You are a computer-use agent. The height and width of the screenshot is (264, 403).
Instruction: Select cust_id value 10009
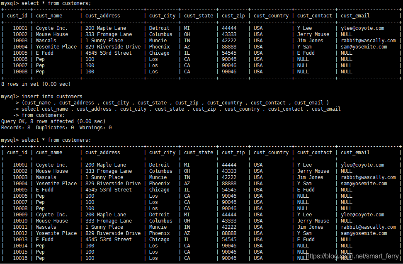[20, 215]
